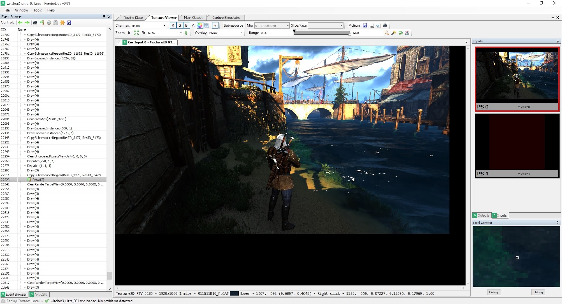This screenshot has width=562, height=304.
Task: Click the histogram icon in the range toolbar
Action: pyautogui.click(x=407, y=33)
